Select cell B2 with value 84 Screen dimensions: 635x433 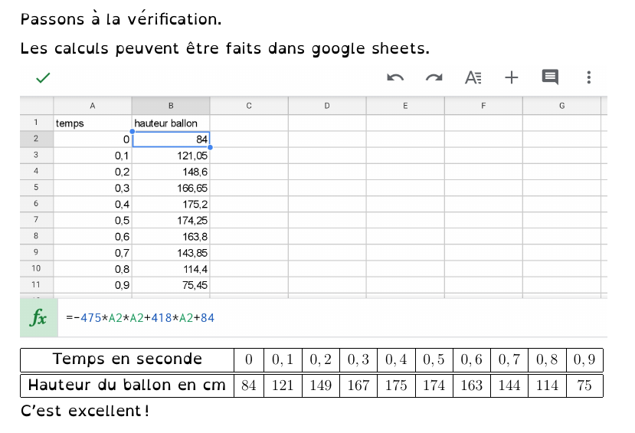coord(171,139)
